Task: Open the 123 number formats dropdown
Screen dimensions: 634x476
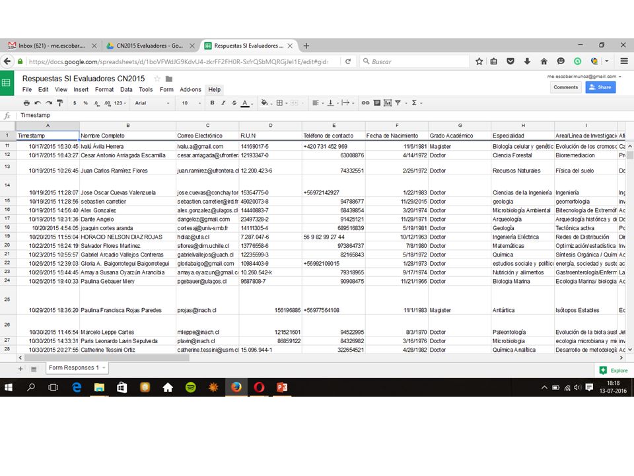Action: [x=120, y=103]
